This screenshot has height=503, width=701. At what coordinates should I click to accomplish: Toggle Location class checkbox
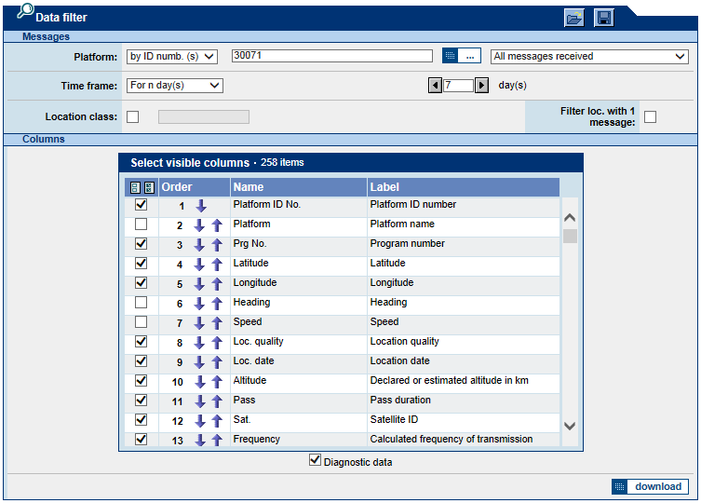[133, 116]
